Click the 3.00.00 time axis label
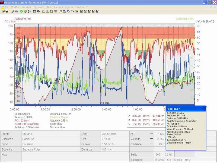The width and height of the screenshot is (217, 163). click(x=107, y=109)
